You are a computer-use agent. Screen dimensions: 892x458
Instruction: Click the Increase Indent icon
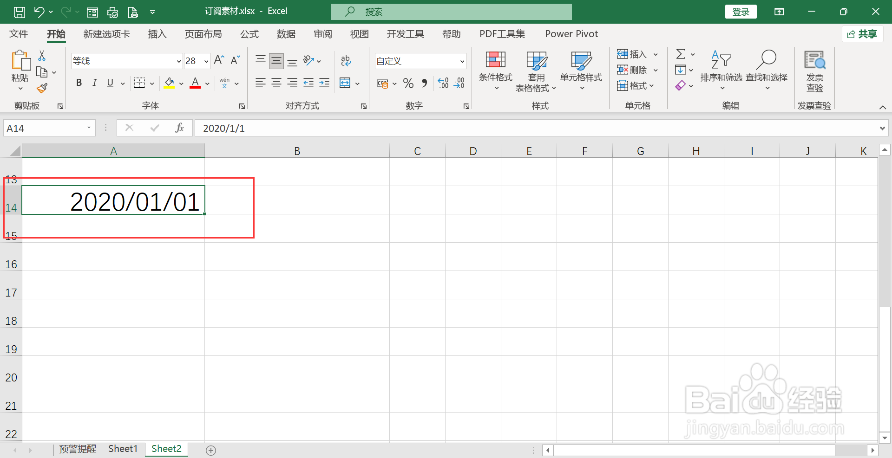324,83
